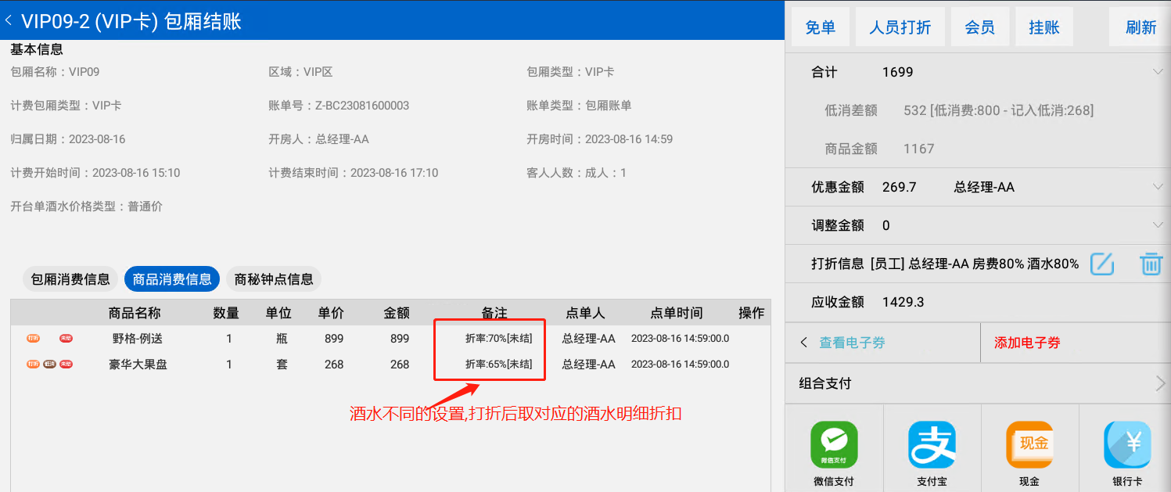
Task: Open the 商秘钟点信息 tab
Action: click(274, 279)
